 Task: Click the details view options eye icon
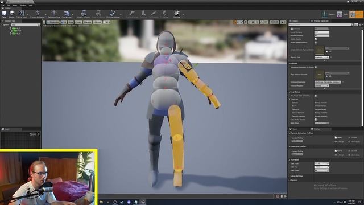click(x=360, y=24)
